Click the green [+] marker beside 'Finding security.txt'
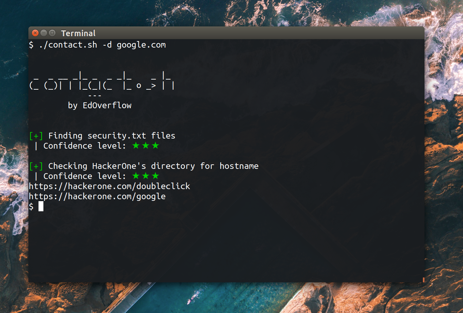Viewport: 463px width, 313px height. tap(36, 136)
